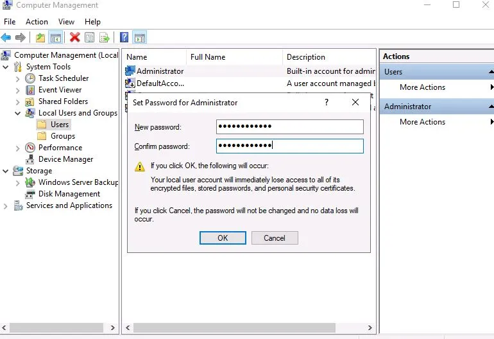Image resolution: width=494 pixels, height=339 pixels.
Task: Click the tree pane scroll left arrow
Action: coord(4,327)
